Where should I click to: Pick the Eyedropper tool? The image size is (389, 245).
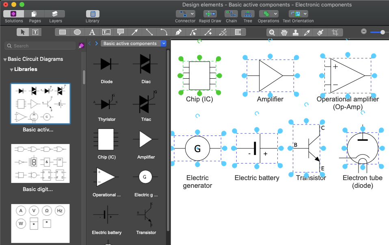pyautogui.click(x=307, y=32)
